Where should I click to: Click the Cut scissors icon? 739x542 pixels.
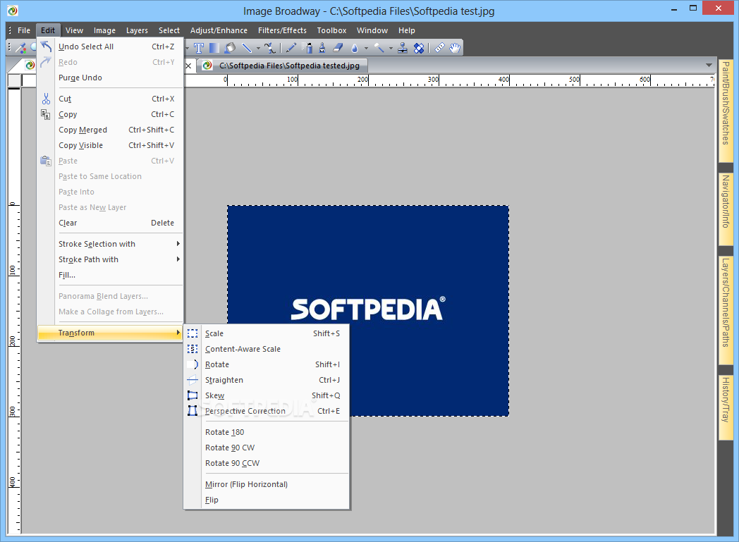(46, 99)
